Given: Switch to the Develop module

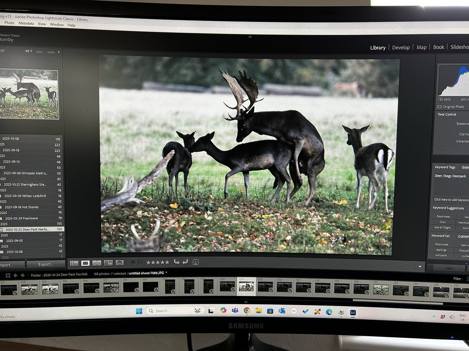Looking at the screenshot, I should pos(401,47).
